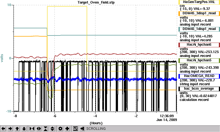Click the 0 label on the y-axis
The height and width of the screenshot is (132, 220).
pos(10,58)
